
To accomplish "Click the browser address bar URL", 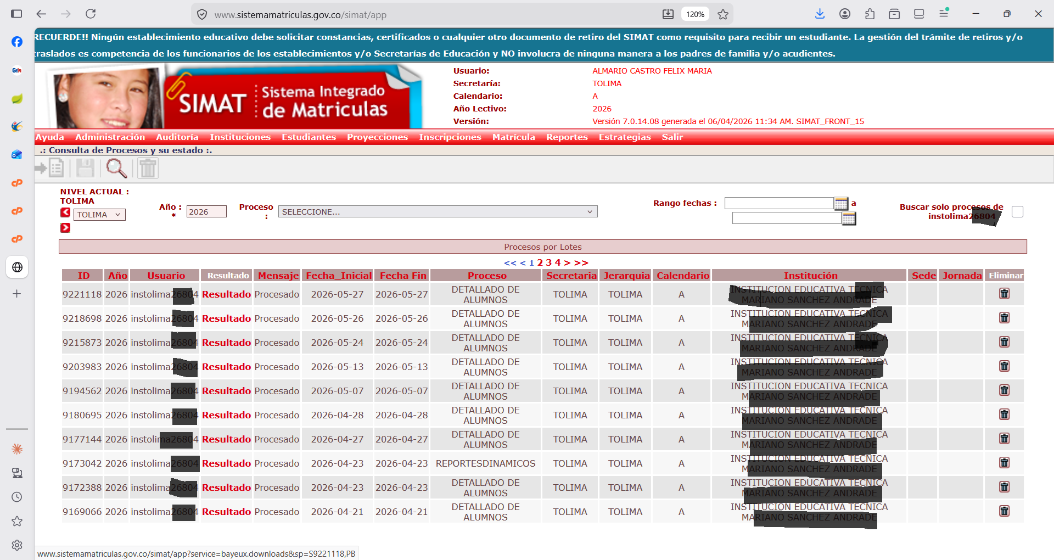I will [300, 15].
